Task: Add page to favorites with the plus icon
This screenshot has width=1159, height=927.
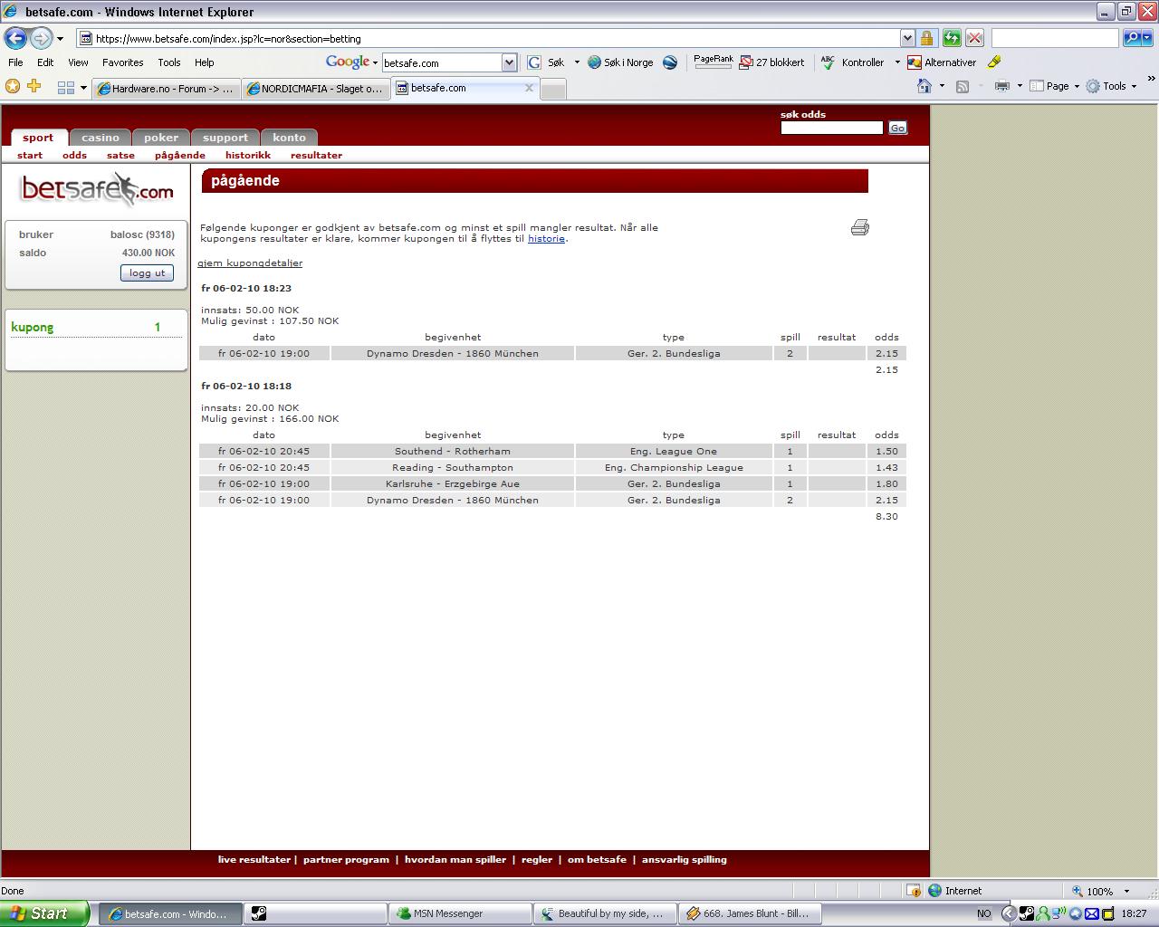Action: (34, 86)
